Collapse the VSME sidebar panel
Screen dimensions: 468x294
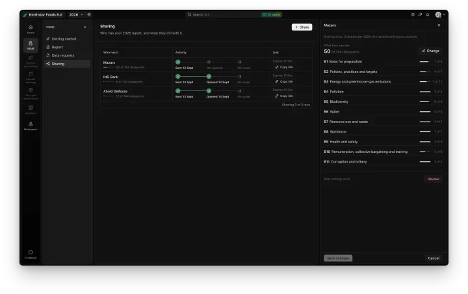pos(85,27)
